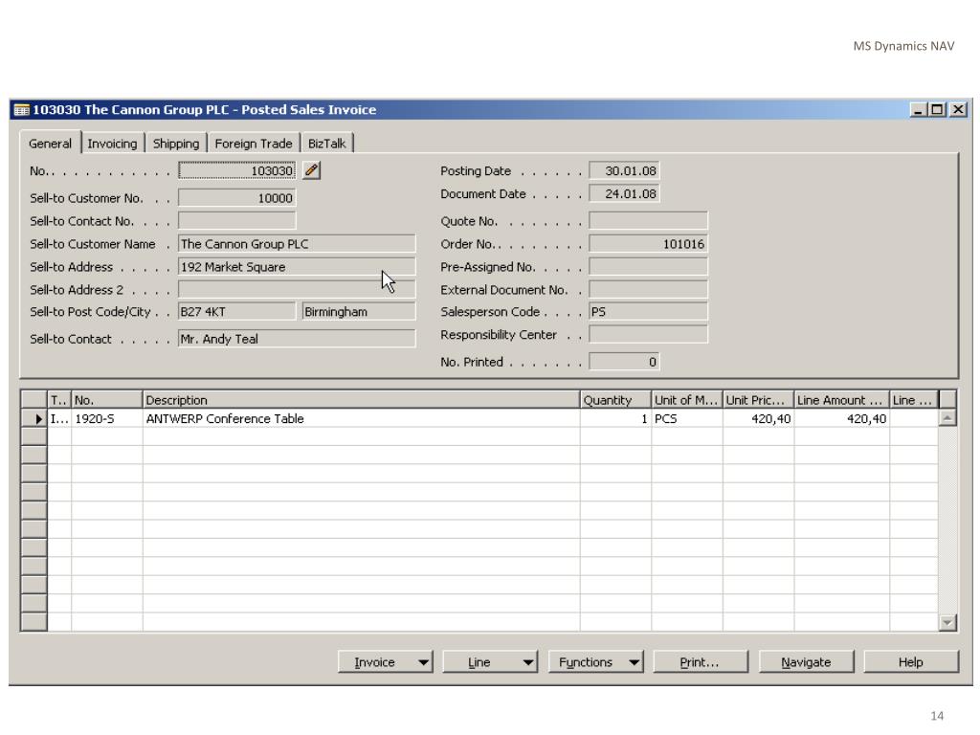Click the Order No. field showing 101016

tap(648, 244)
